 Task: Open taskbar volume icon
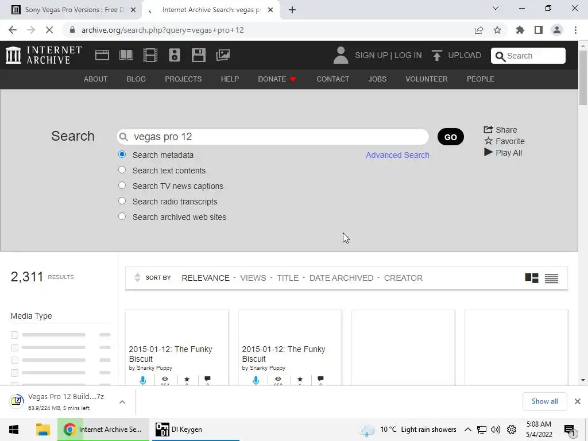point(496,430)
